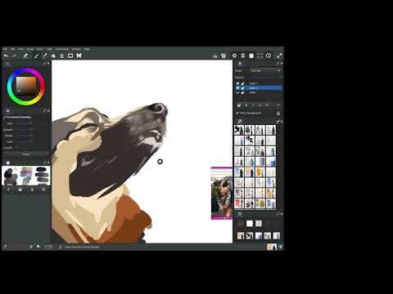The height and width of the screenshot is (294, 393).
Task: Open the layers panel from the top toolbar
Action: pyautogui.click(x=243, y=56)
